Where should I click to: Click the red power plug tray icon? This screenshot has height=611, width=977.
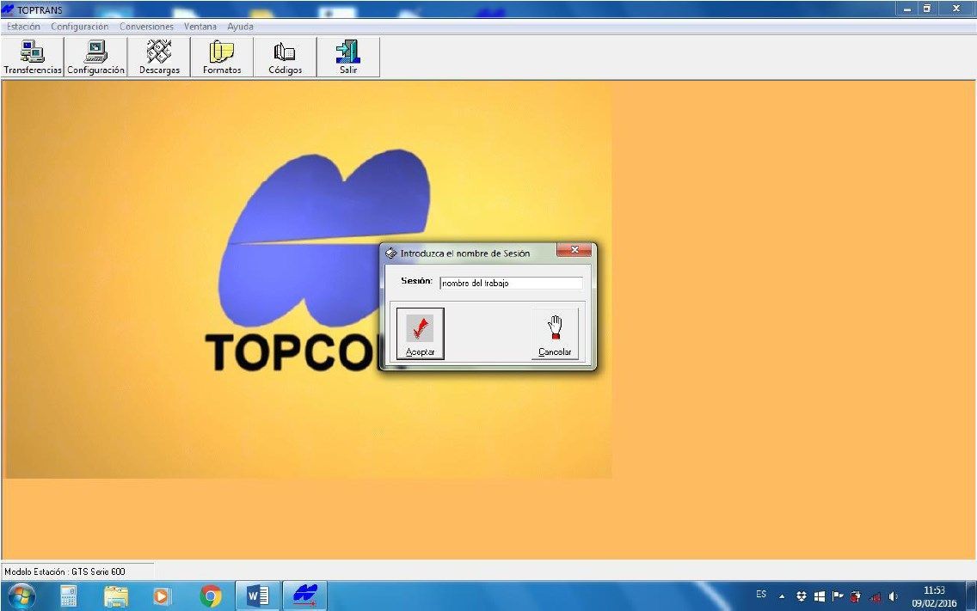[856, 596]
